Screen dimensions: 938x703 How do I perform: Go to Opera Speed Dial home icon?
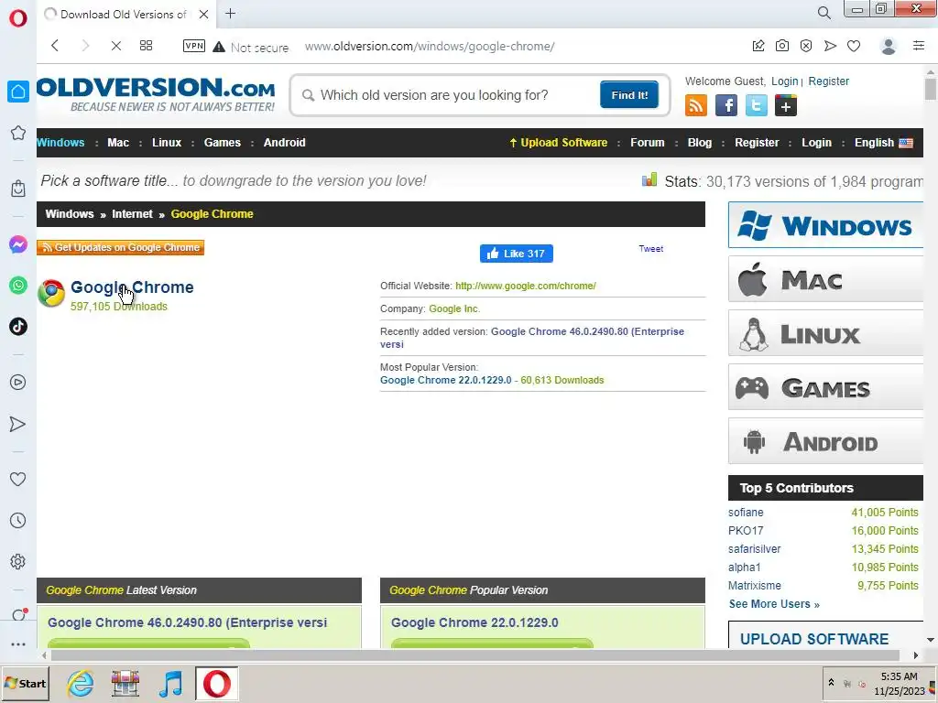pos(18,92)
